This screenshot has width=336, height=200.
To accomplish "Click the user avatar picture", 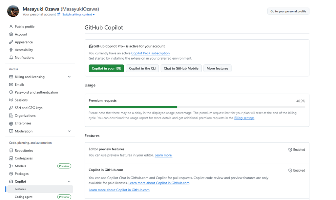I will 13,11.
